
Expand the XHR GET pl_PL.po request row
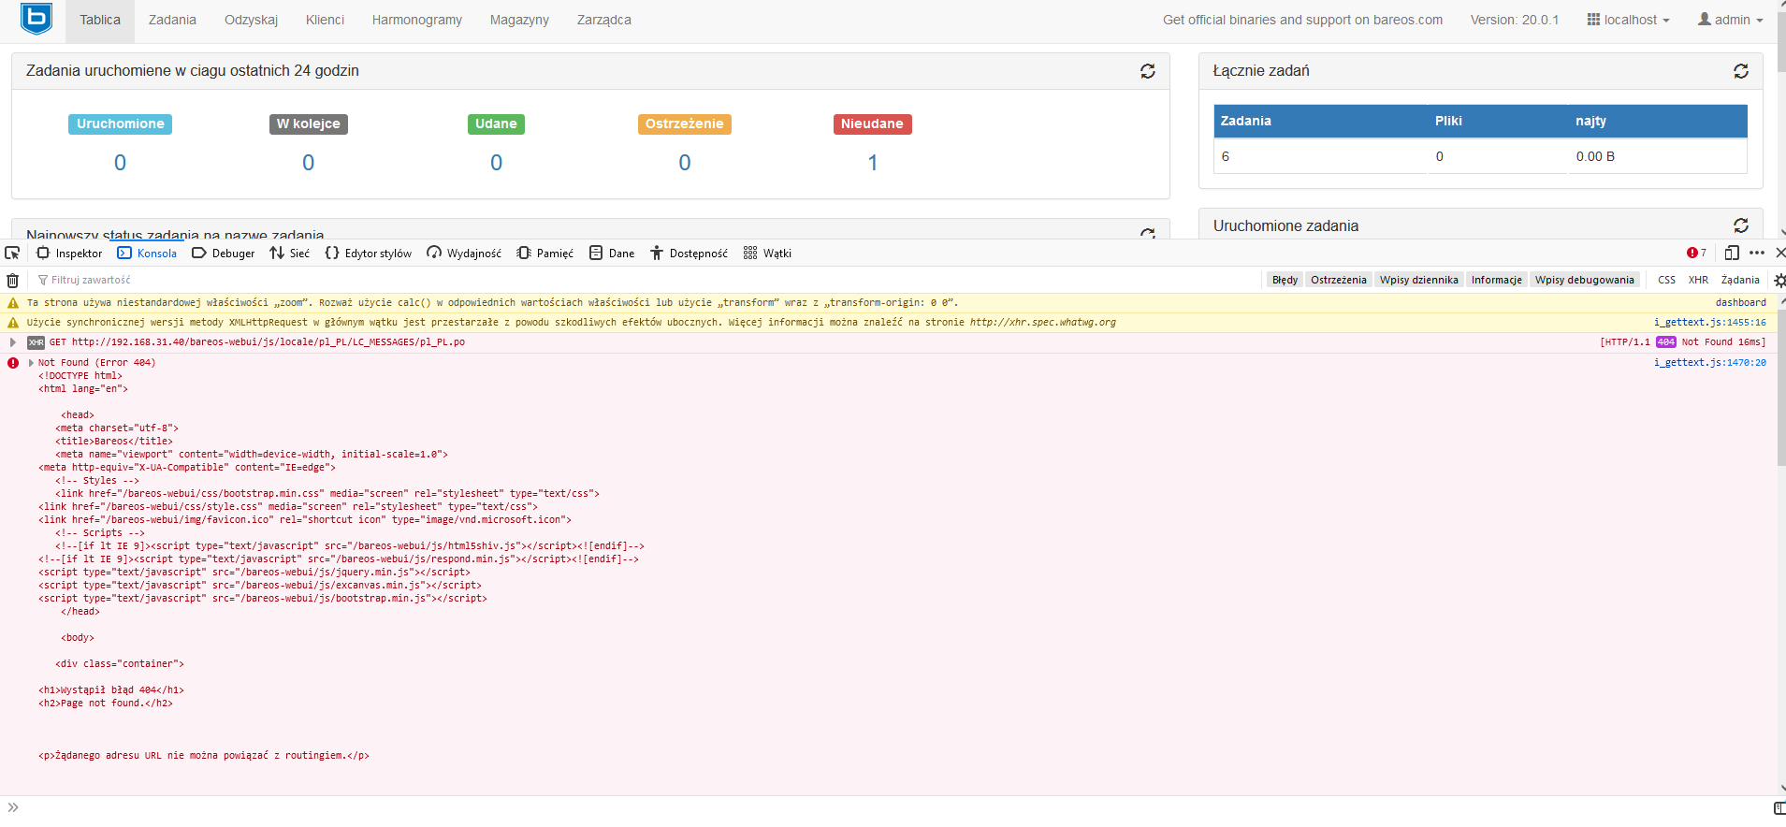click(13, 342)
